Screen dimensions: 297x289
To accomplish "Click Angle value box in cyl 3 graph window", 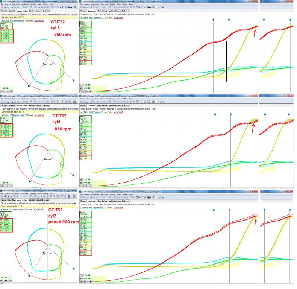I will pos(86,24).
